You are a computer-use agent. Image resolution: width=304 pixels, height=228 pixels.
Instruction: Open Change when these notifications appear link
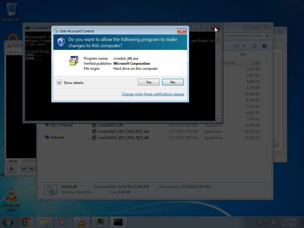153,94
